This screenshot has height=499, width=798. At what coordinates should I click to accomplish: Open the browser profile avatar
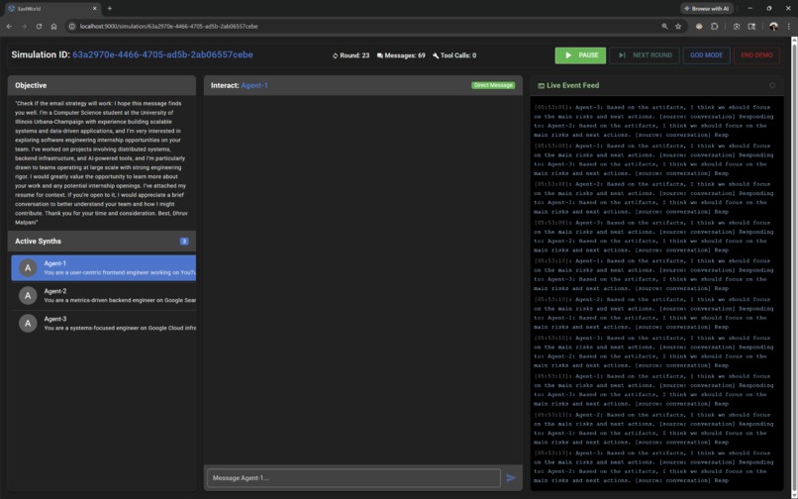[773, 27]
